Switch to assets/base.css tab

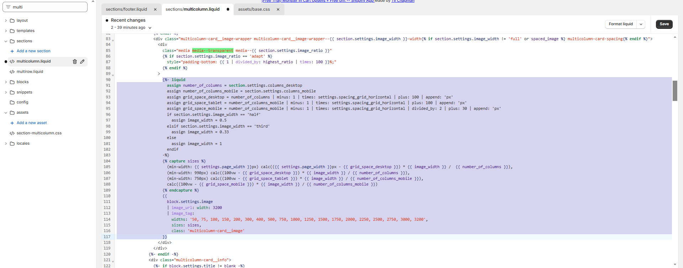(254, 9)
